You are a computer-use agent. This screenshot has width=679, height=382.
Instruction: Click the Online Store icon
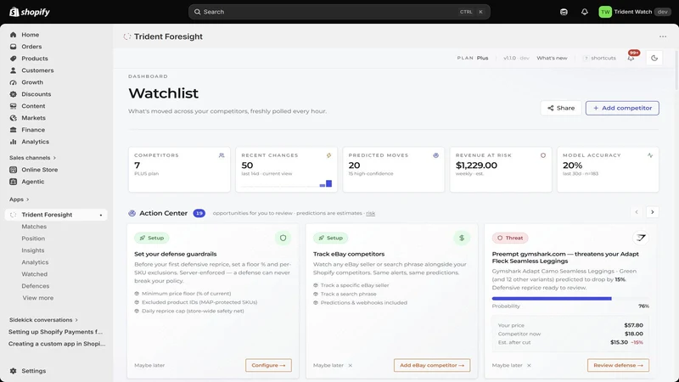click(x=13, y=170)
